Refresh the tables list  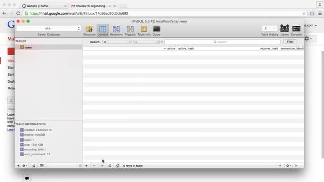pos(34,166)
